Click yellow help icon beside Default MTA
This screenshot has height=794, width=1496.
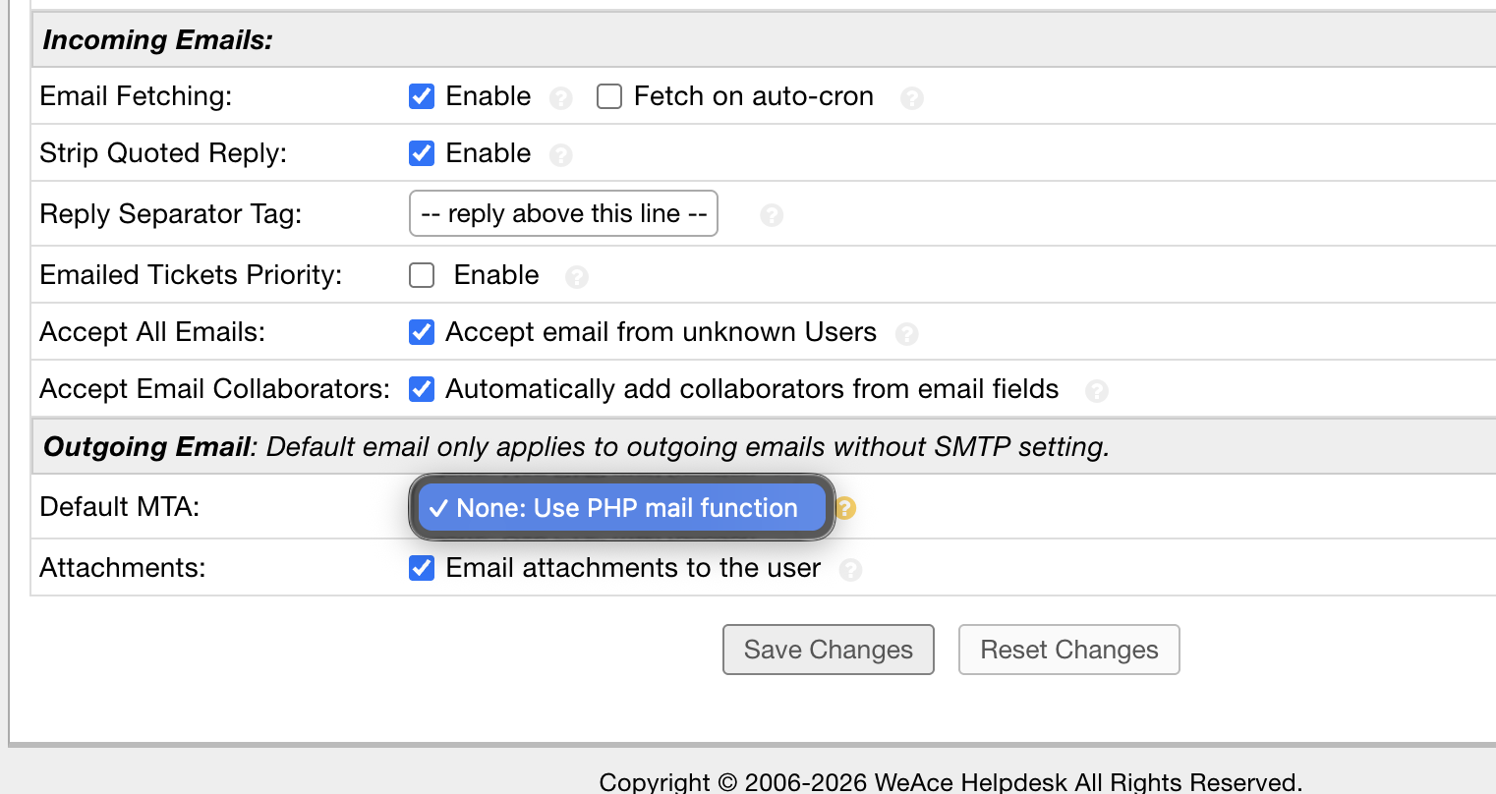845,508
